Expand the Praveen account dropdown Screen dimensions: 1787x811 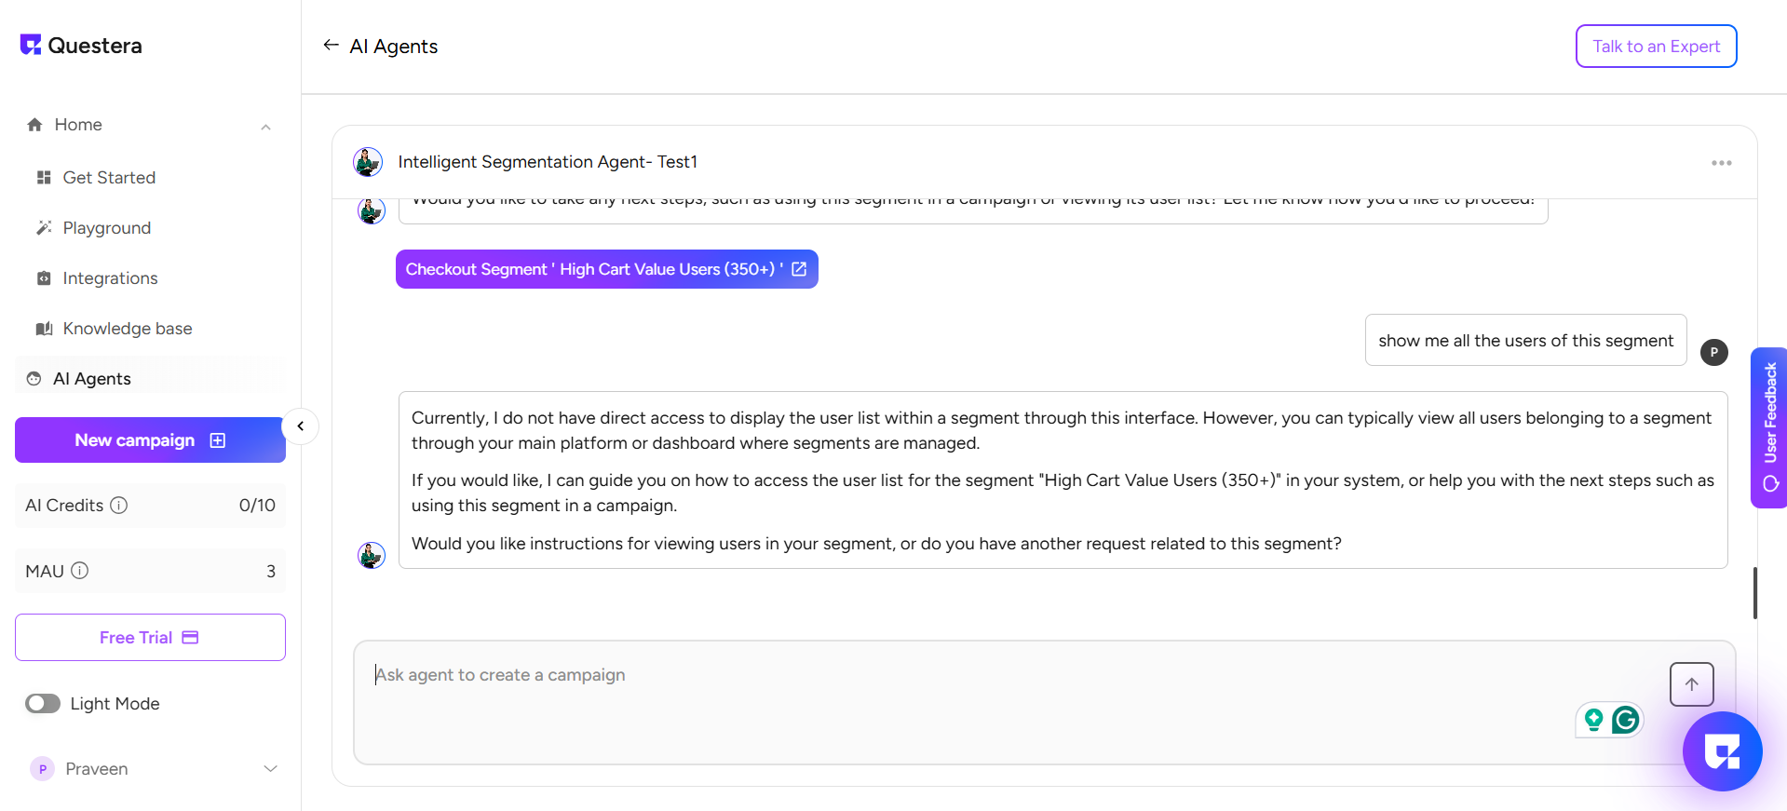[x=270, y=769]
